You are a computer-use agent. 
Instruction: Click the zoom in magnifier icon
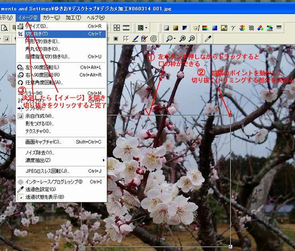pyautogui.click(x=182, y=39)
